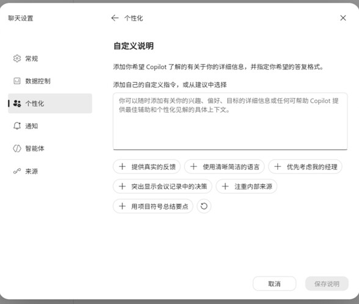Click the 聊天设置 title text

tap(21, 18)
